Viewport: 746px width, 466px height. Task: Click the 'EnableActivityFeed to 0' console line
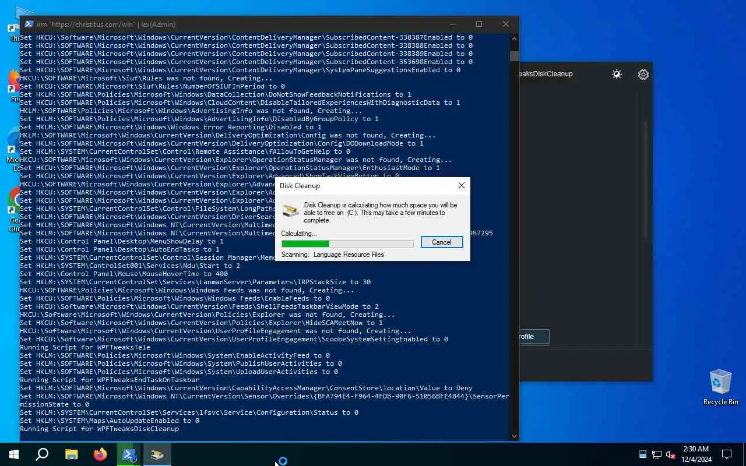(175, 355)
